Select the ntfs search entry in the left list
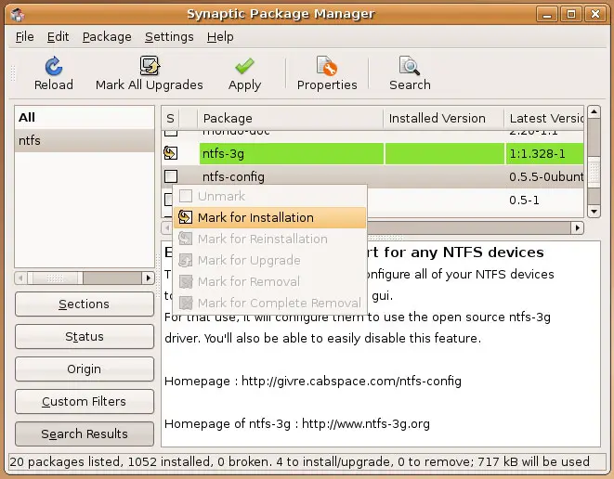 pos(85,140)
